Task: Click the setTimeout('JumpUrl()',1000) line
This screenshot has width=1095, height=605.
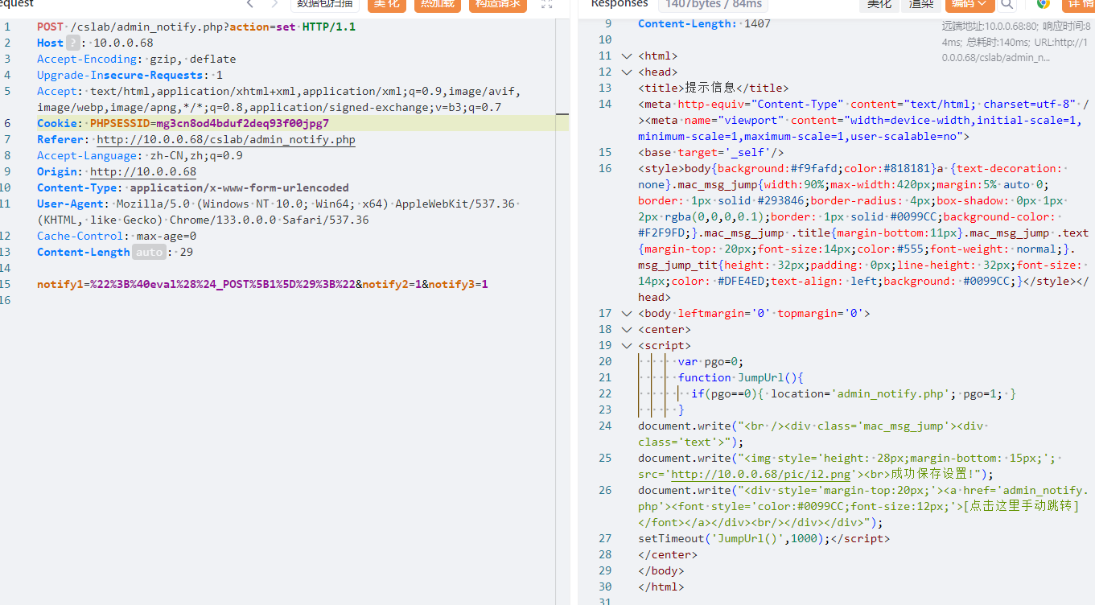Action: pyautogui.click(x=764, y=538)
